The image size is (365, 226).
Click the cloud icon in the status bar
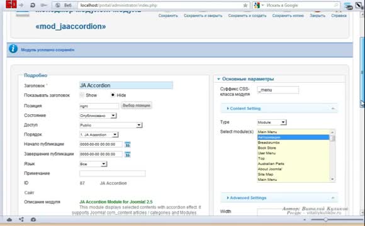pyautogui.click(x=9, y=220)
